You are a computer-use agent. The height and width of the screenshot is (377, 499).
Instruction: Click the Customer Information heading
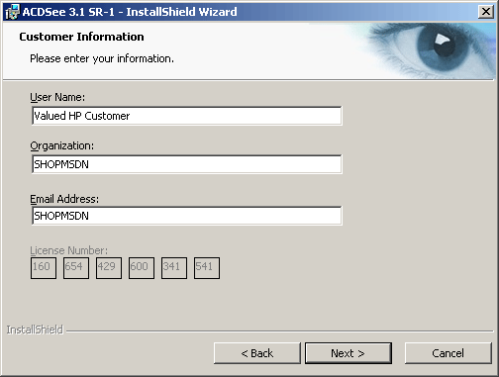click(81, 37)
